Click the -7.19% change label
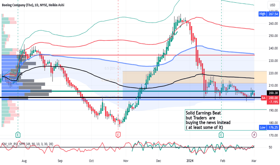The width and height of the screenshot is (280, 165). coord(273,102)
